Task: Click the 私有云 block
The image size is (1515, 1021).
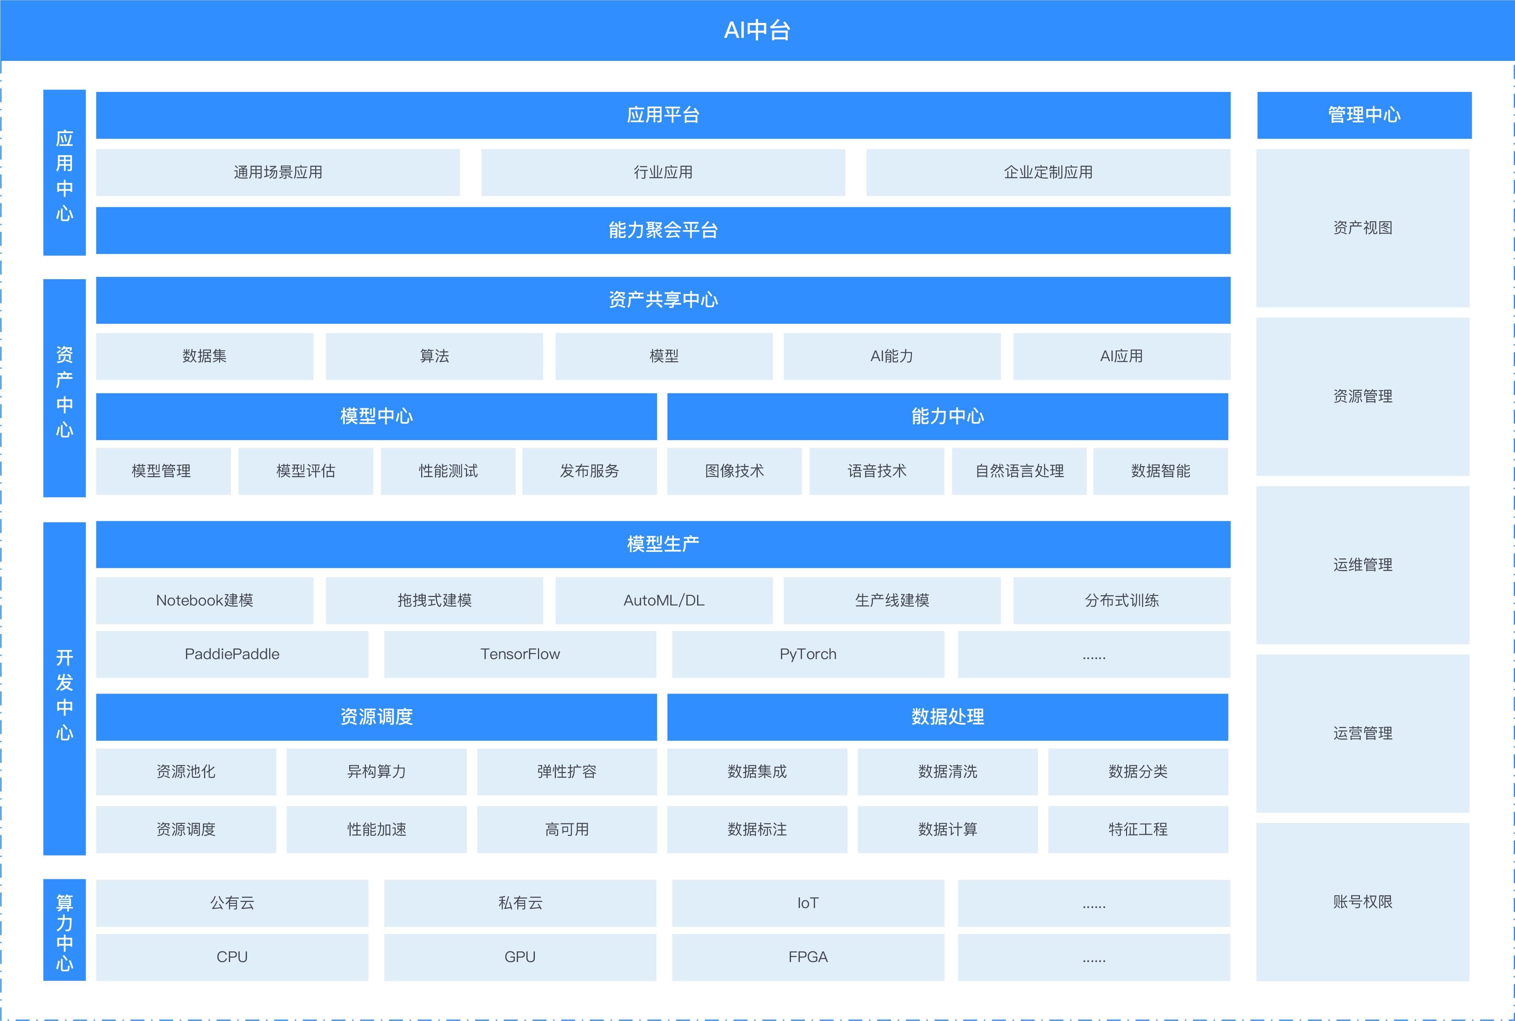Action: 519,903
